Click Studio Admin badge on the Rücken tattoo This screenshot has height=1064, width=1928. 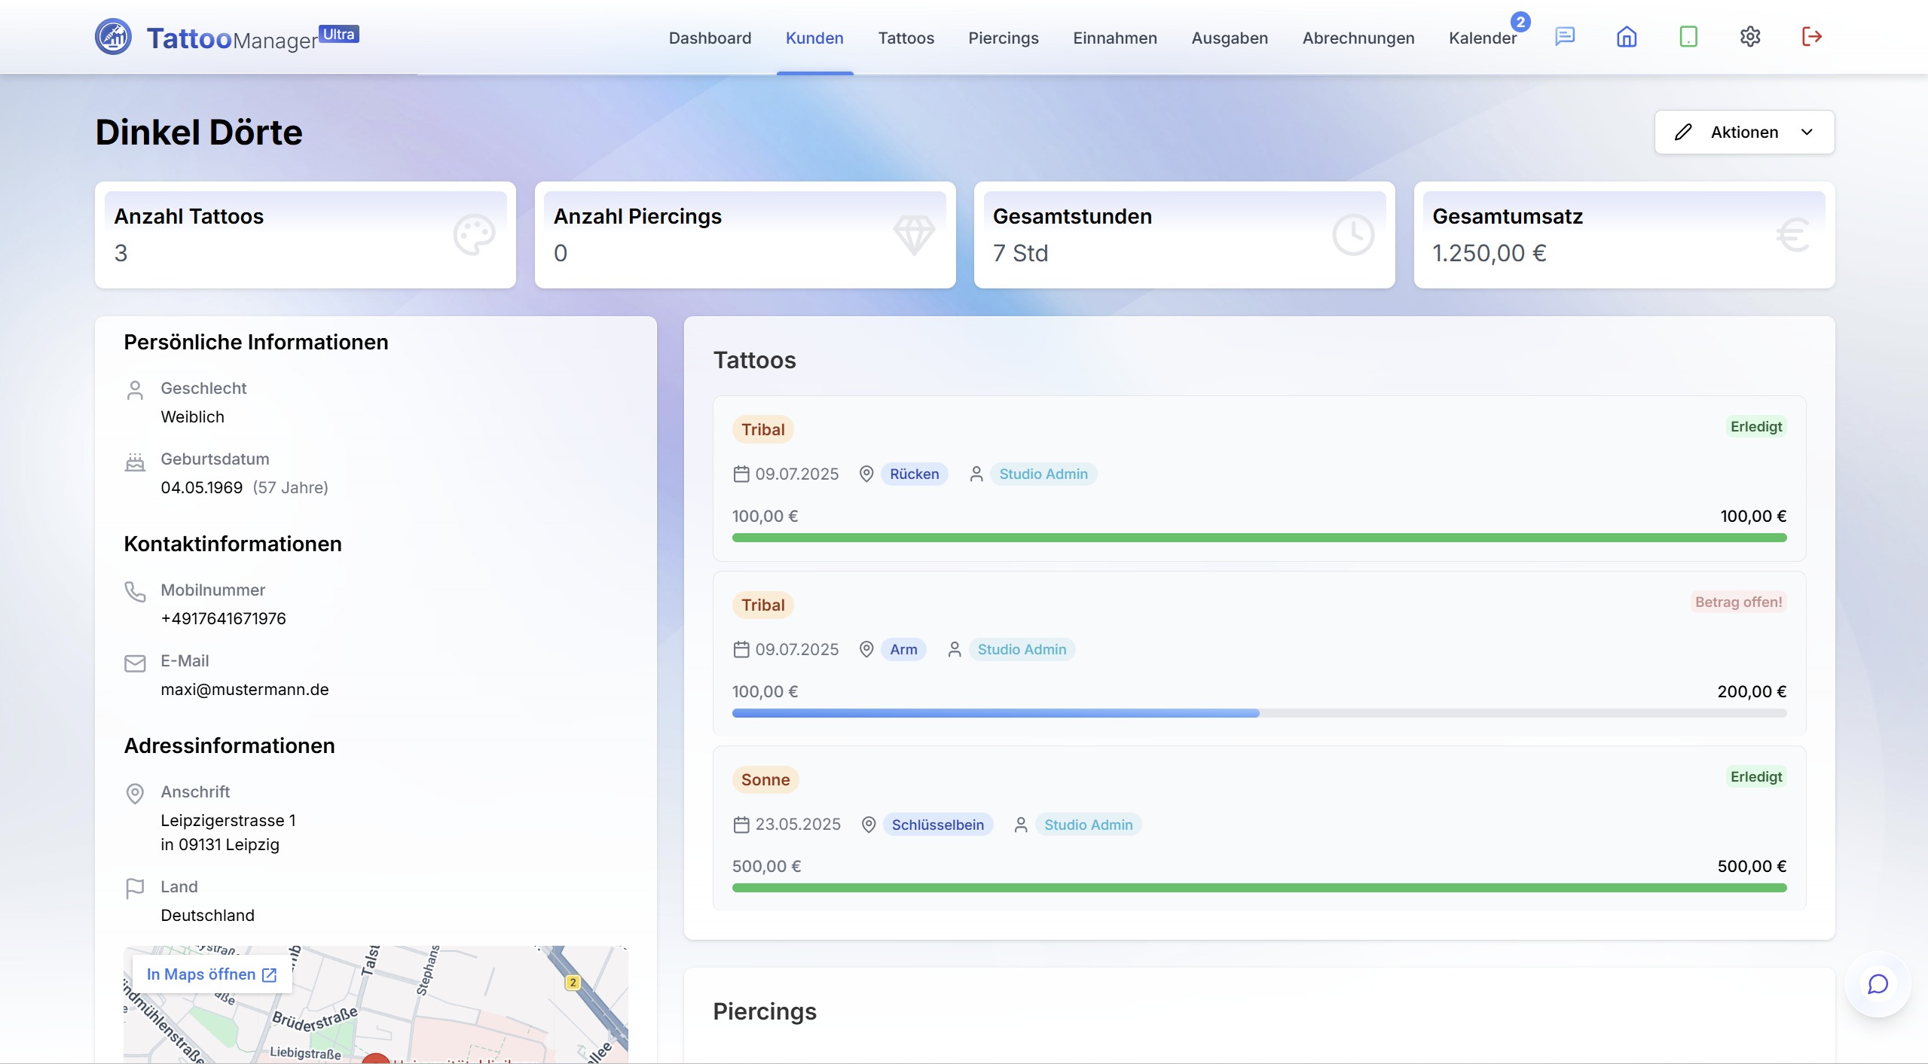point(1043,474)
